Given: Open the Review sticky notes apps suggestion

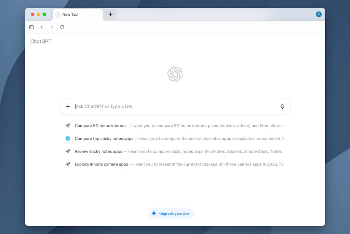Looking at the screenshot, I should click(99, 151).
